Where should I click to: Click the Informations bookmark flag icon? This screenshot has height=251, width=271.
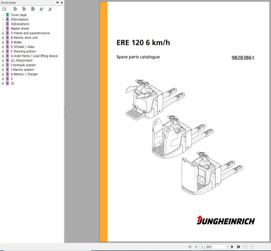tap(7, 19)
